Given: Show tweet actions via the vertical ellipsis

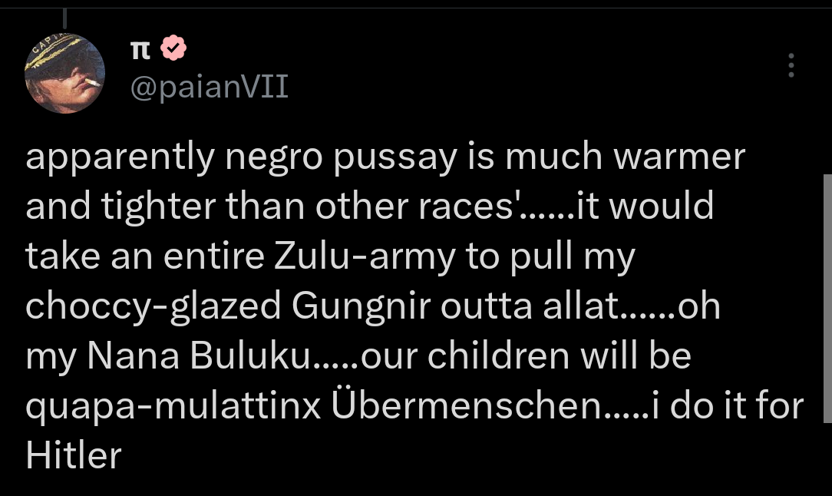Looking at the screenshot, I should coord(791,65).
